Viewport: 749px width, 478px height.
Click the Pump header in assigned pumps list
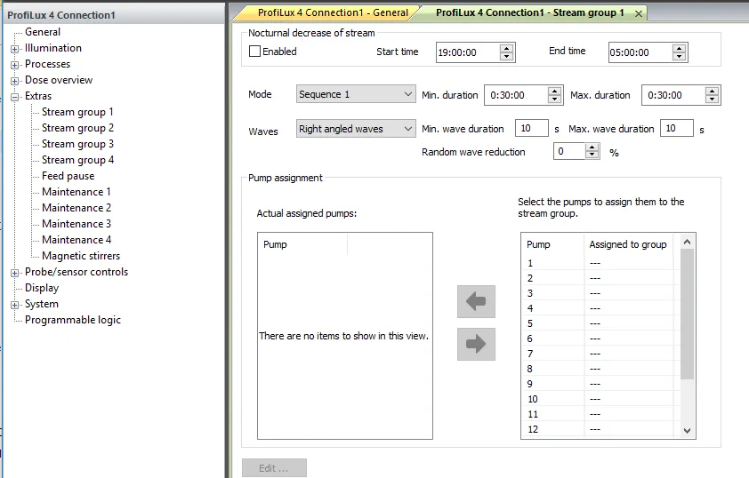point(302,244)
